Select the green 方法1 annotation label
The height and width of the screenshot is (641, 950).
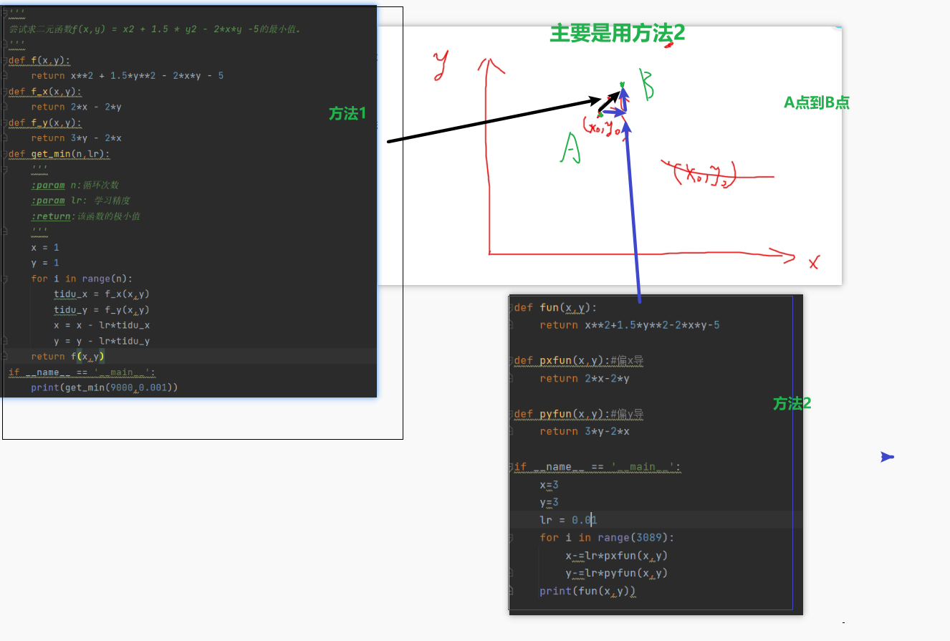347,114
